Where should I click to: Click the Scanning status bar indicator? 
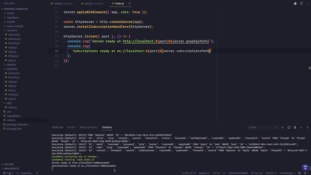tap(24, 173)
